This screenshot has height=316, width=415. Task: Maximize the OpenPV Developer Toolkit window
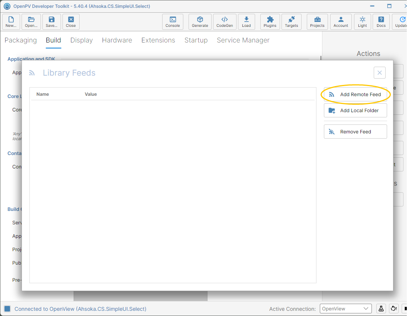click(389, 6)
